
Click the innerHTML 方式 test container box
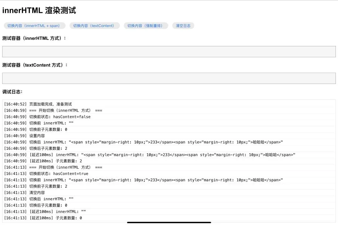(x=169, y=52)
